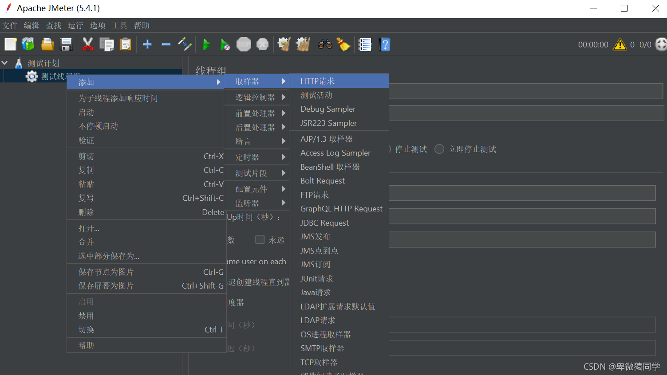Expand the 定时器 submenu
Viewport: 667px width, 375px height.
257,157
